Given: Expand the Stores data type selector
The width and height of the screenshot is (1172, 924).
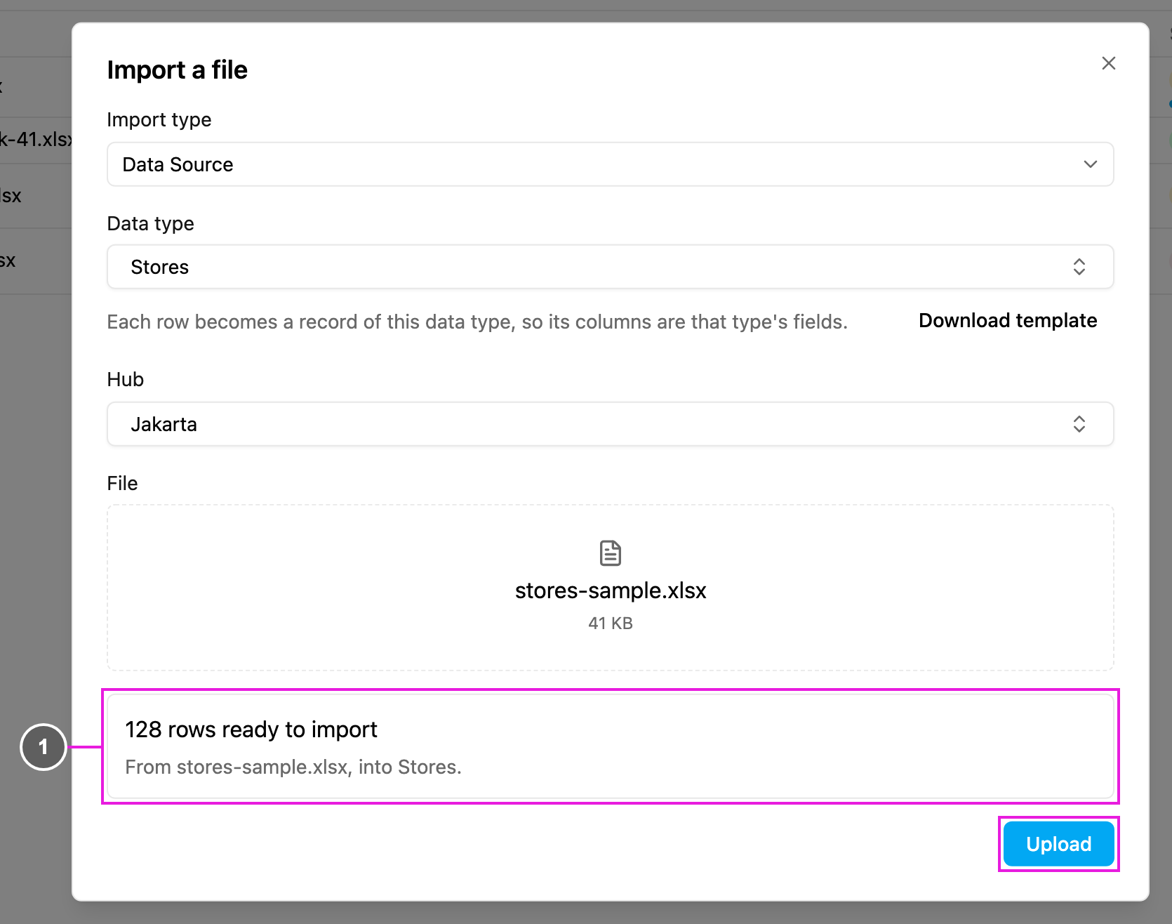Looking at the screenshot, I should [x=611, y=267].
